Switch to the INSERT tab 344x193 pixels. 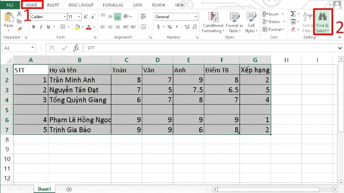click(x=53, y=5)
